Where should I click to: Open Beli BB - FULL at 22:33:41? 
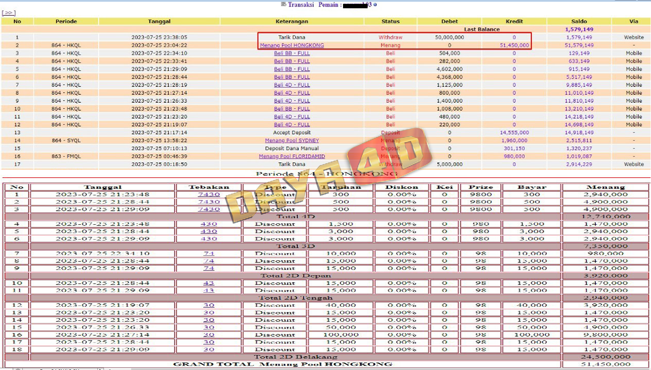pos(292,61)
